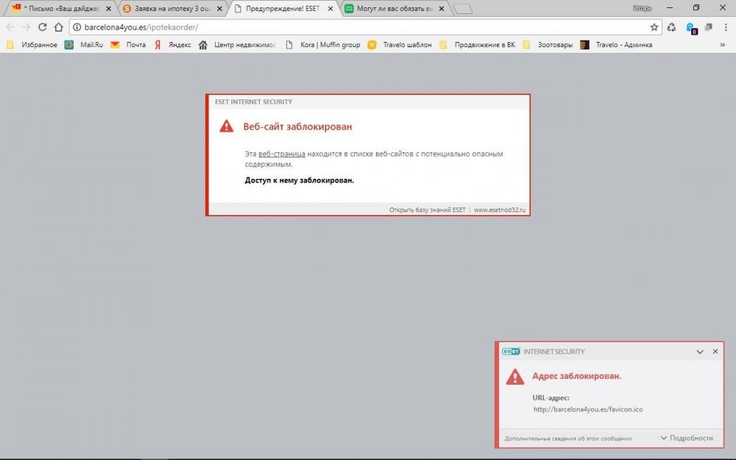Open Дополнительные сведения об этом сообщении link
This screenshot has height=460, width=736.
click(x=568, y=439)
